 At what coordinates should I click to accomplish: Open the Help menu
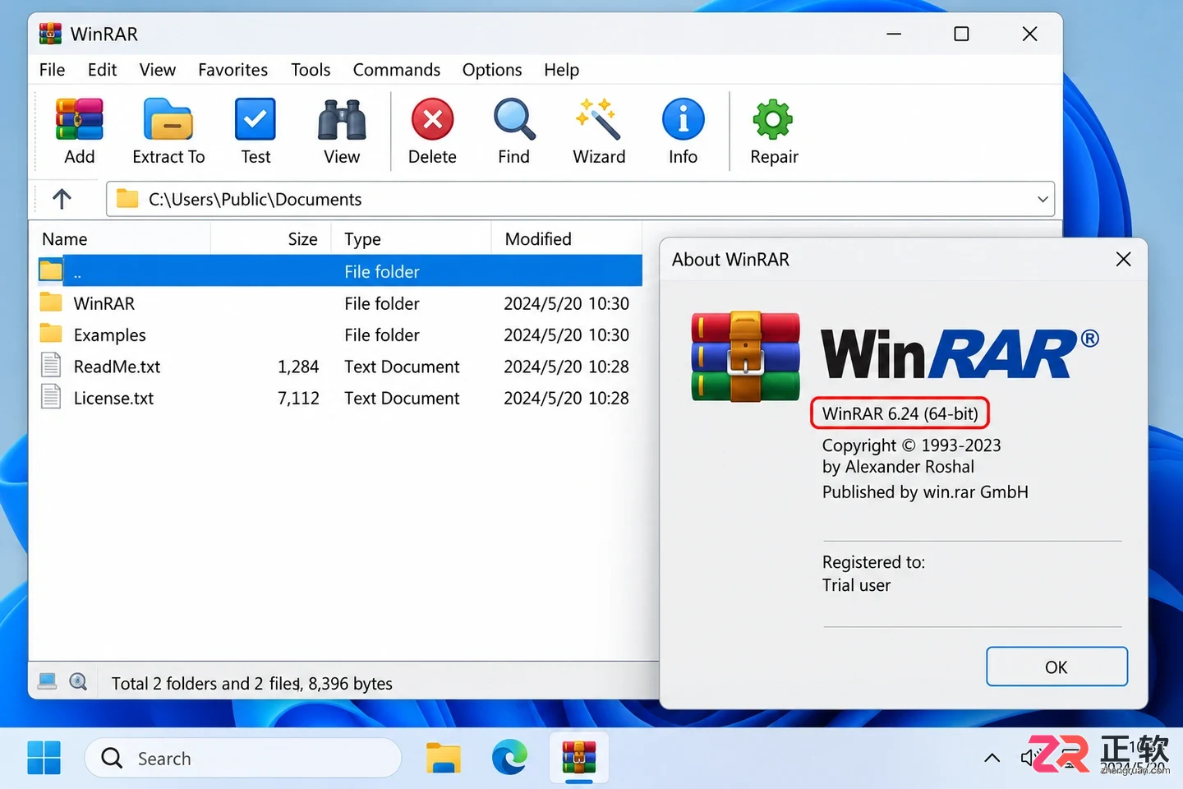tap(561, 70)
